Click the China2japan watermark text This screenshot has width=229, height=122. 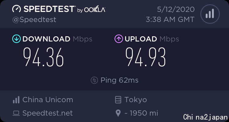pyautogui.click(x=205, y=117)
